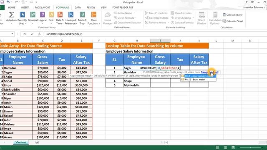Add a new sheet
Viewport: 267px width, 150px height.
37,142
